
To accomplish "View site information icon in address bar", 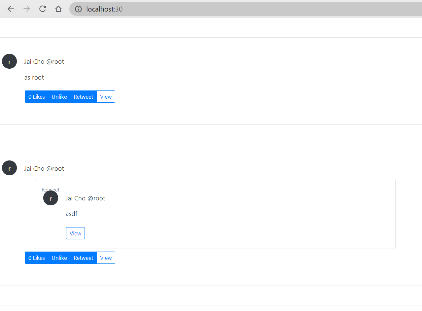I will [78, 9].
